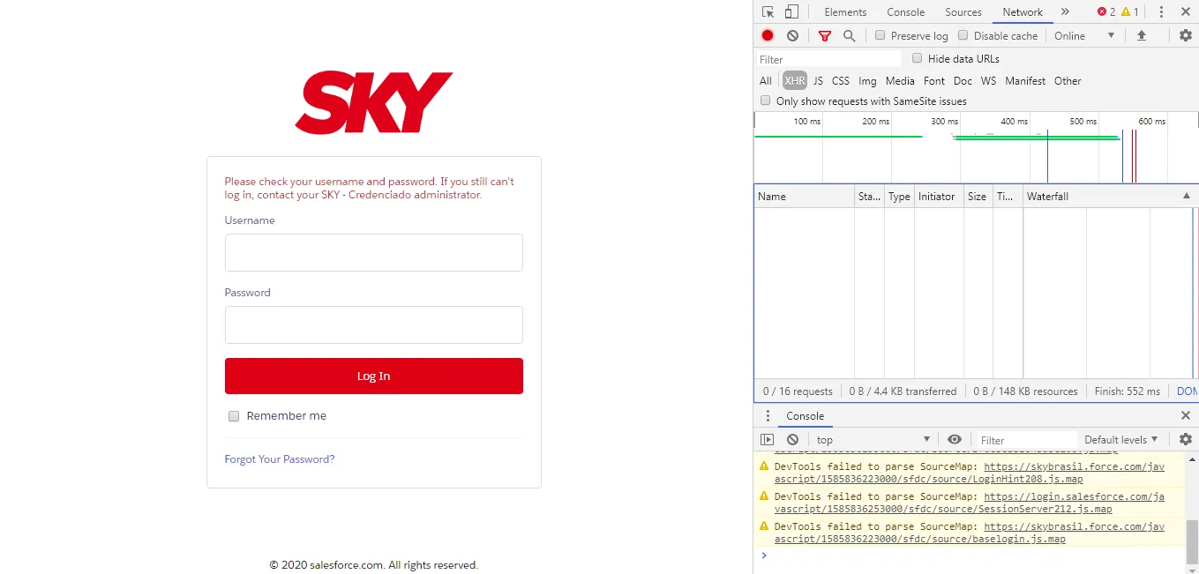Image resolution: width=1199 pixels, height=574 pixels.
Task: Click the red error count indicator
Action: click(x=1106, y=12)
